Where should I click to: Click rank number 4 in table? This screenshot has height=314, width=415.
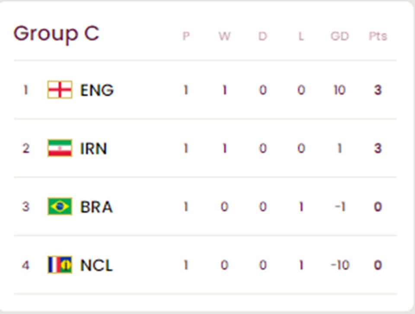tap(26, 265)
